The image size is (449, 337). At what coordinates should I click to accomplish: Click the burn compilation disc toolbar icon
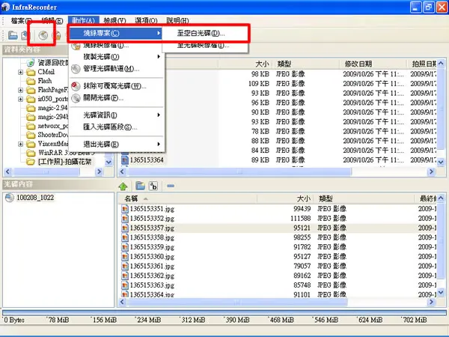pyautogui.click(x=43, y=35)
